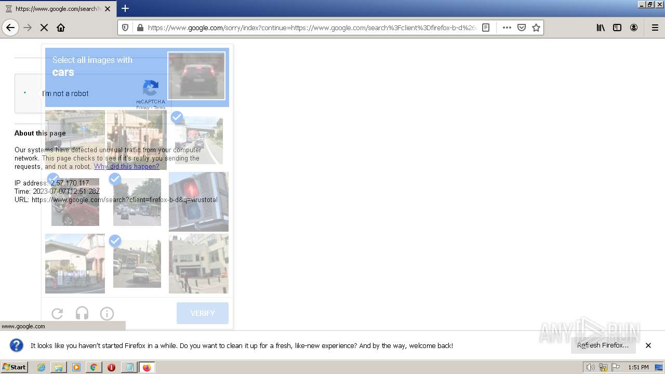Select the white house captcha tile
This screenshot has width=665, height=374.
pos(75,263)
